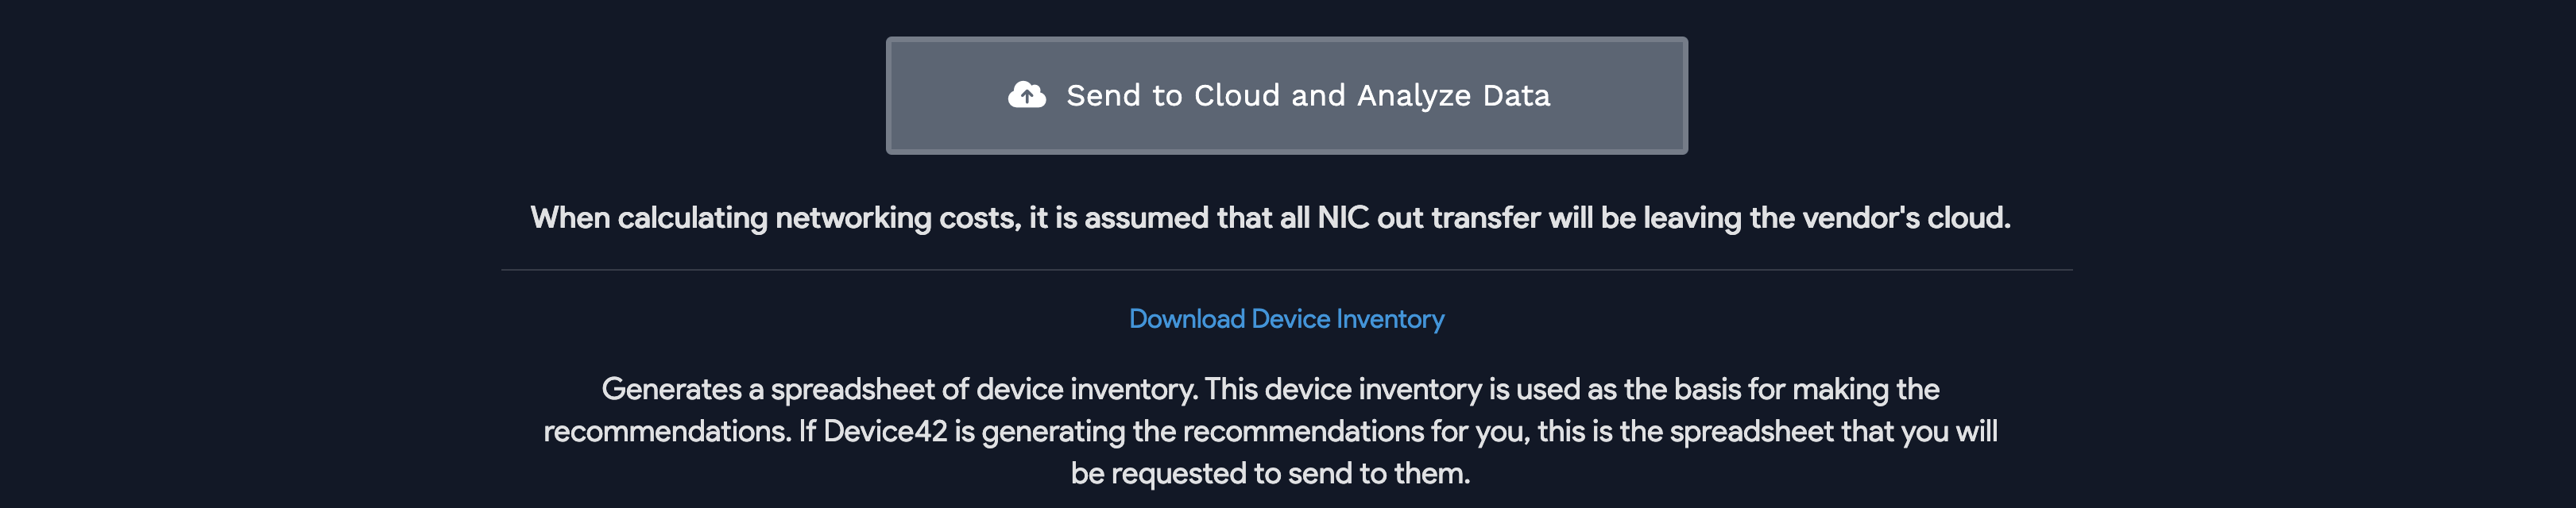Click the word "Send" on the button
2576x508 pixels.
(x=1103, y=96)
